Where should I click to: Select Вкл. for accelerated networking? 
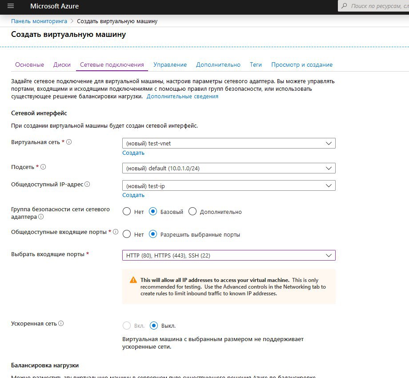pos(127,326)
